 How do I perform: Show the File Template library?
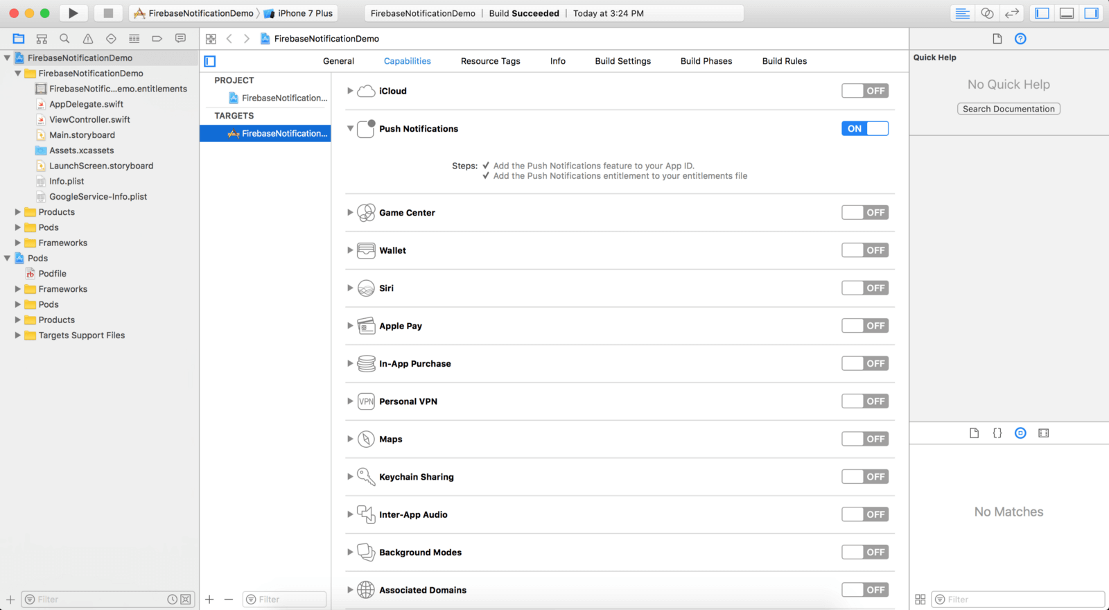[x=974, y=433]
